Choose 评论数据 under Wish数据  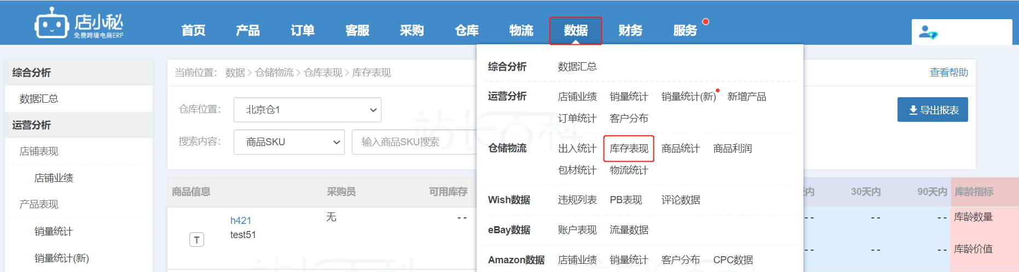pyautogui.click(x=681, y=200)
